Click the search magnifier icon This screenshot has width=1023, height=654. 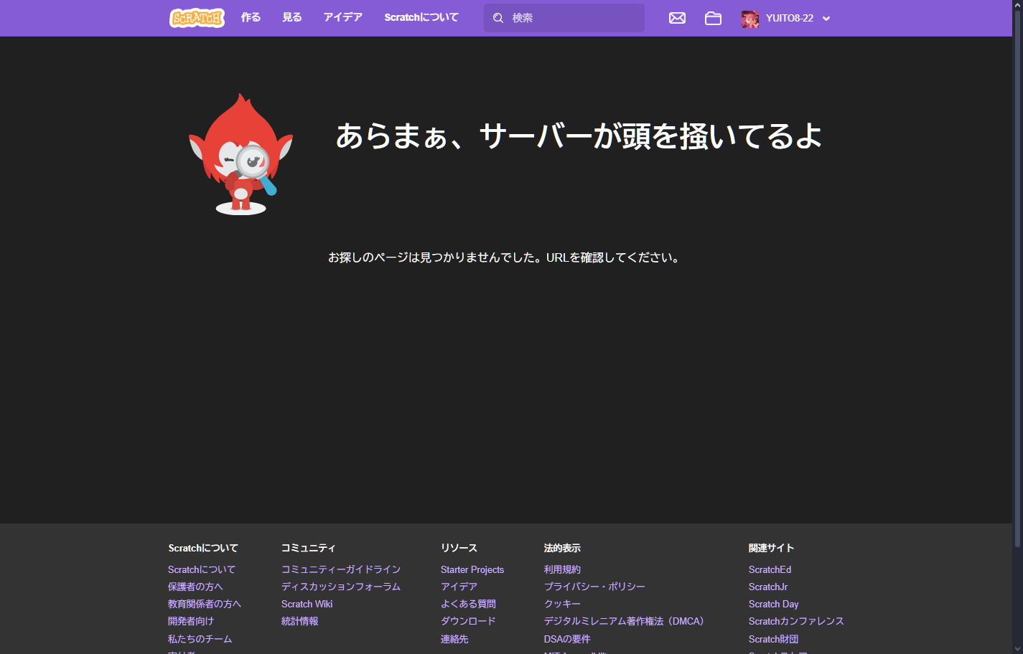click(x=498, y=18)
